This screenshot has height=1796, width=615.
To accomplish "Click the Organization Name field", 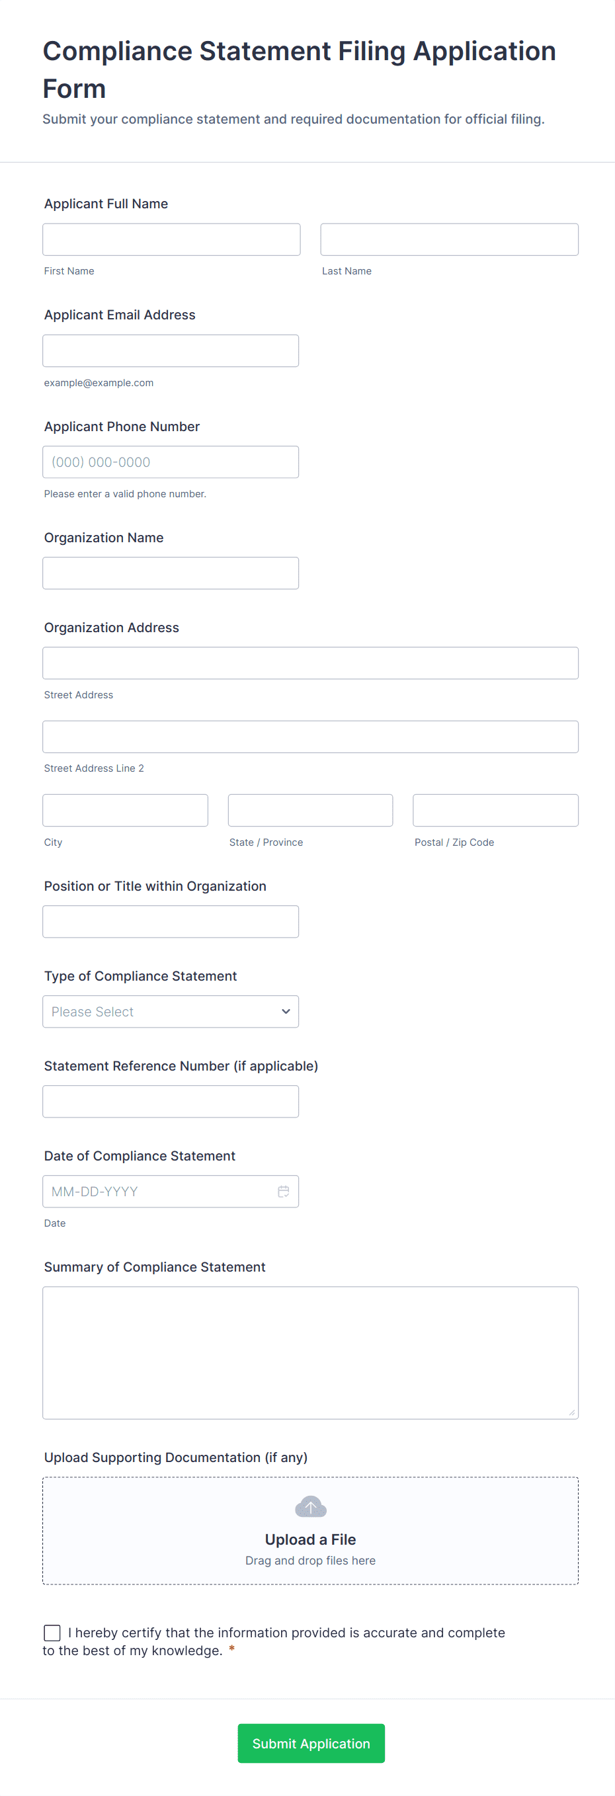I will (x=170, y=573).
